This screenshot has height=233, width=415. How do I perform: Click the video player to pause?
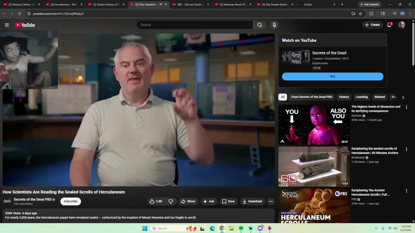point(139,110)
